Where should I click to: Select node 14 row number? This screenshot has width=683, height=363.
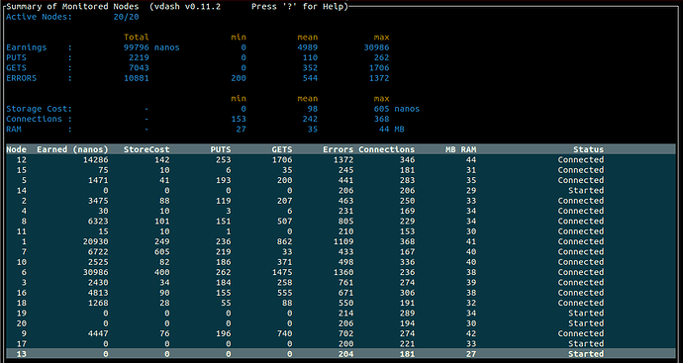[x=22, y=191]
